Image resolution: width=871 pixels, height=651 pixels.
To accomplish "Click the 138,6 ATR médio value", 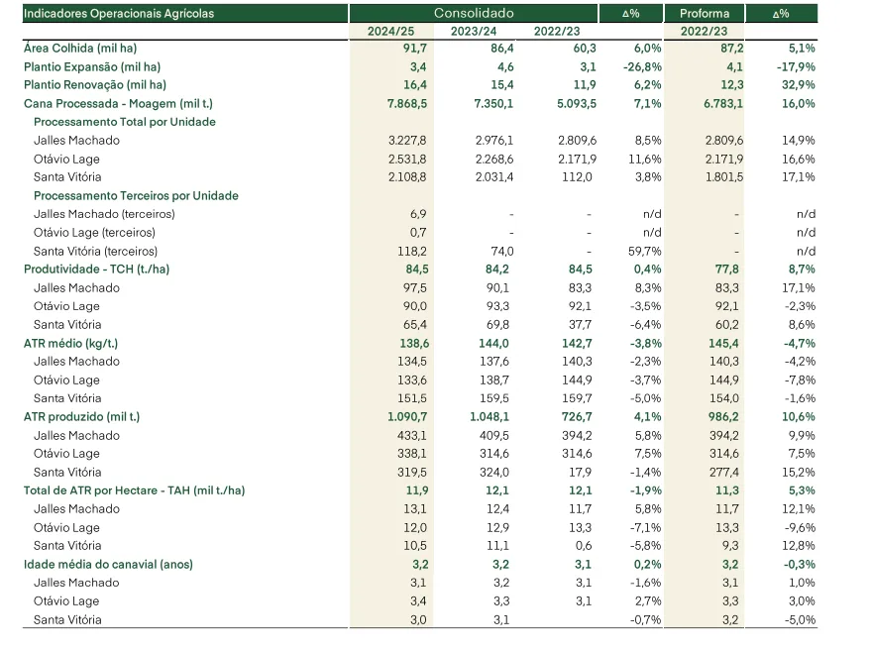I will coord(414,343).
